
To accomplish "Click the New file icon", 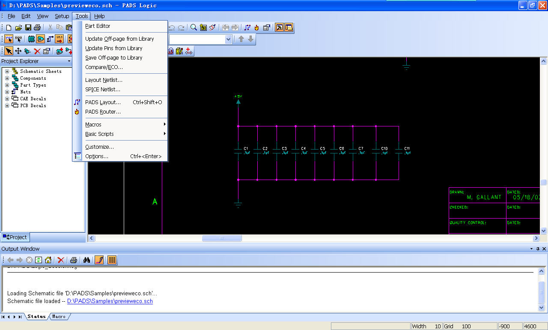I will point(9,27).
